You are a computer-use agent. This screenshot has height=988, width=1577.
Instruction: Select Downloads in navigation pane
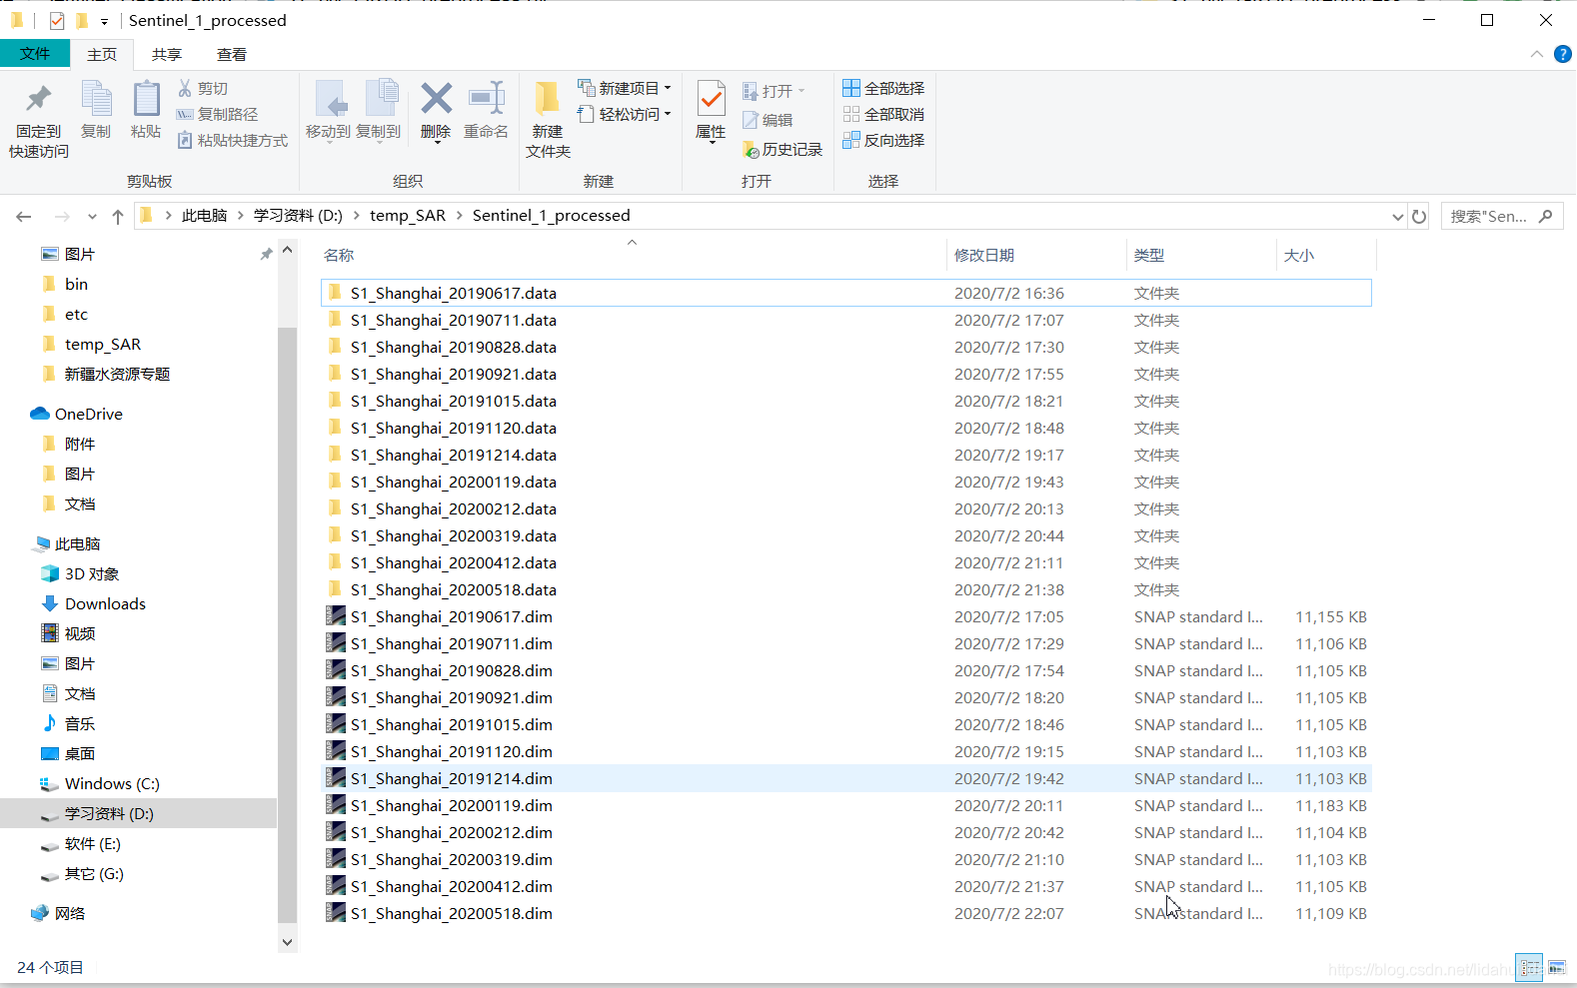[x=94, y=603]
